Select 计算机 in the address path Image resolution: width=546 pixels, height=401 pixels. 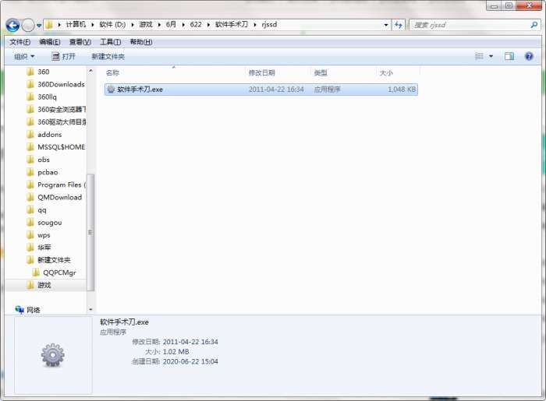pyautogui.click(x=76, y=24)
